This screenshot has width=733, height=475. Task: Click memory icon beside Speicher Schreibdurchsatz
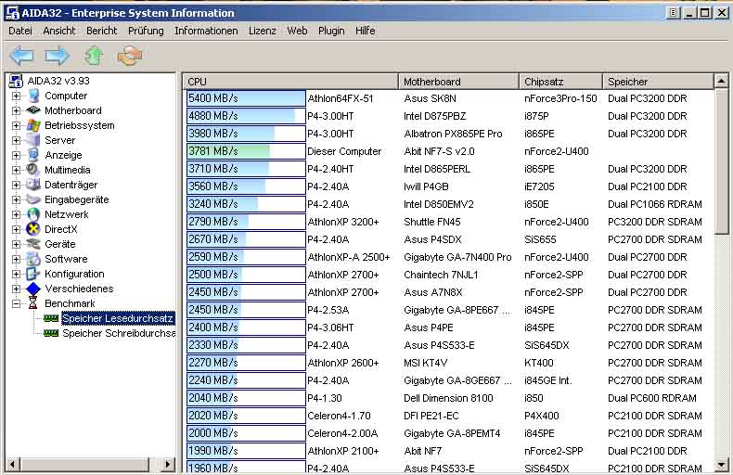(51, 333)
